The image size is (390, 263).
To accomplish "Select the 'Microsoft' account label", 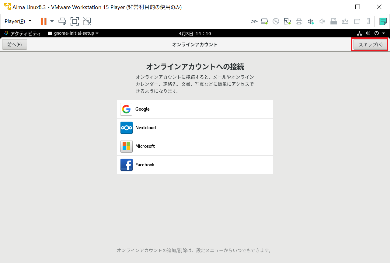I will click(x=145, y=146).
